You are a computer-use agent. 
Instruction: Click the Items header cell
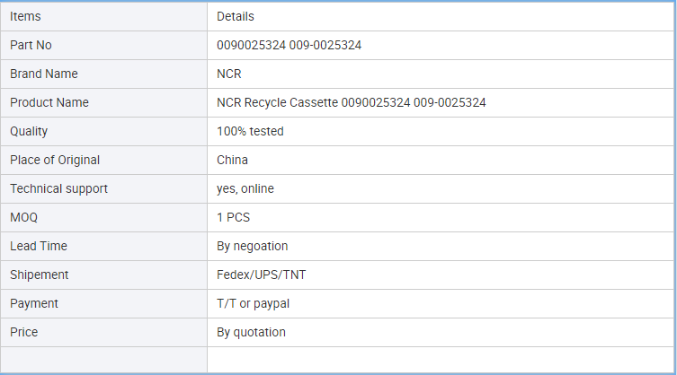pyautogui.click(x=103, y=16)
